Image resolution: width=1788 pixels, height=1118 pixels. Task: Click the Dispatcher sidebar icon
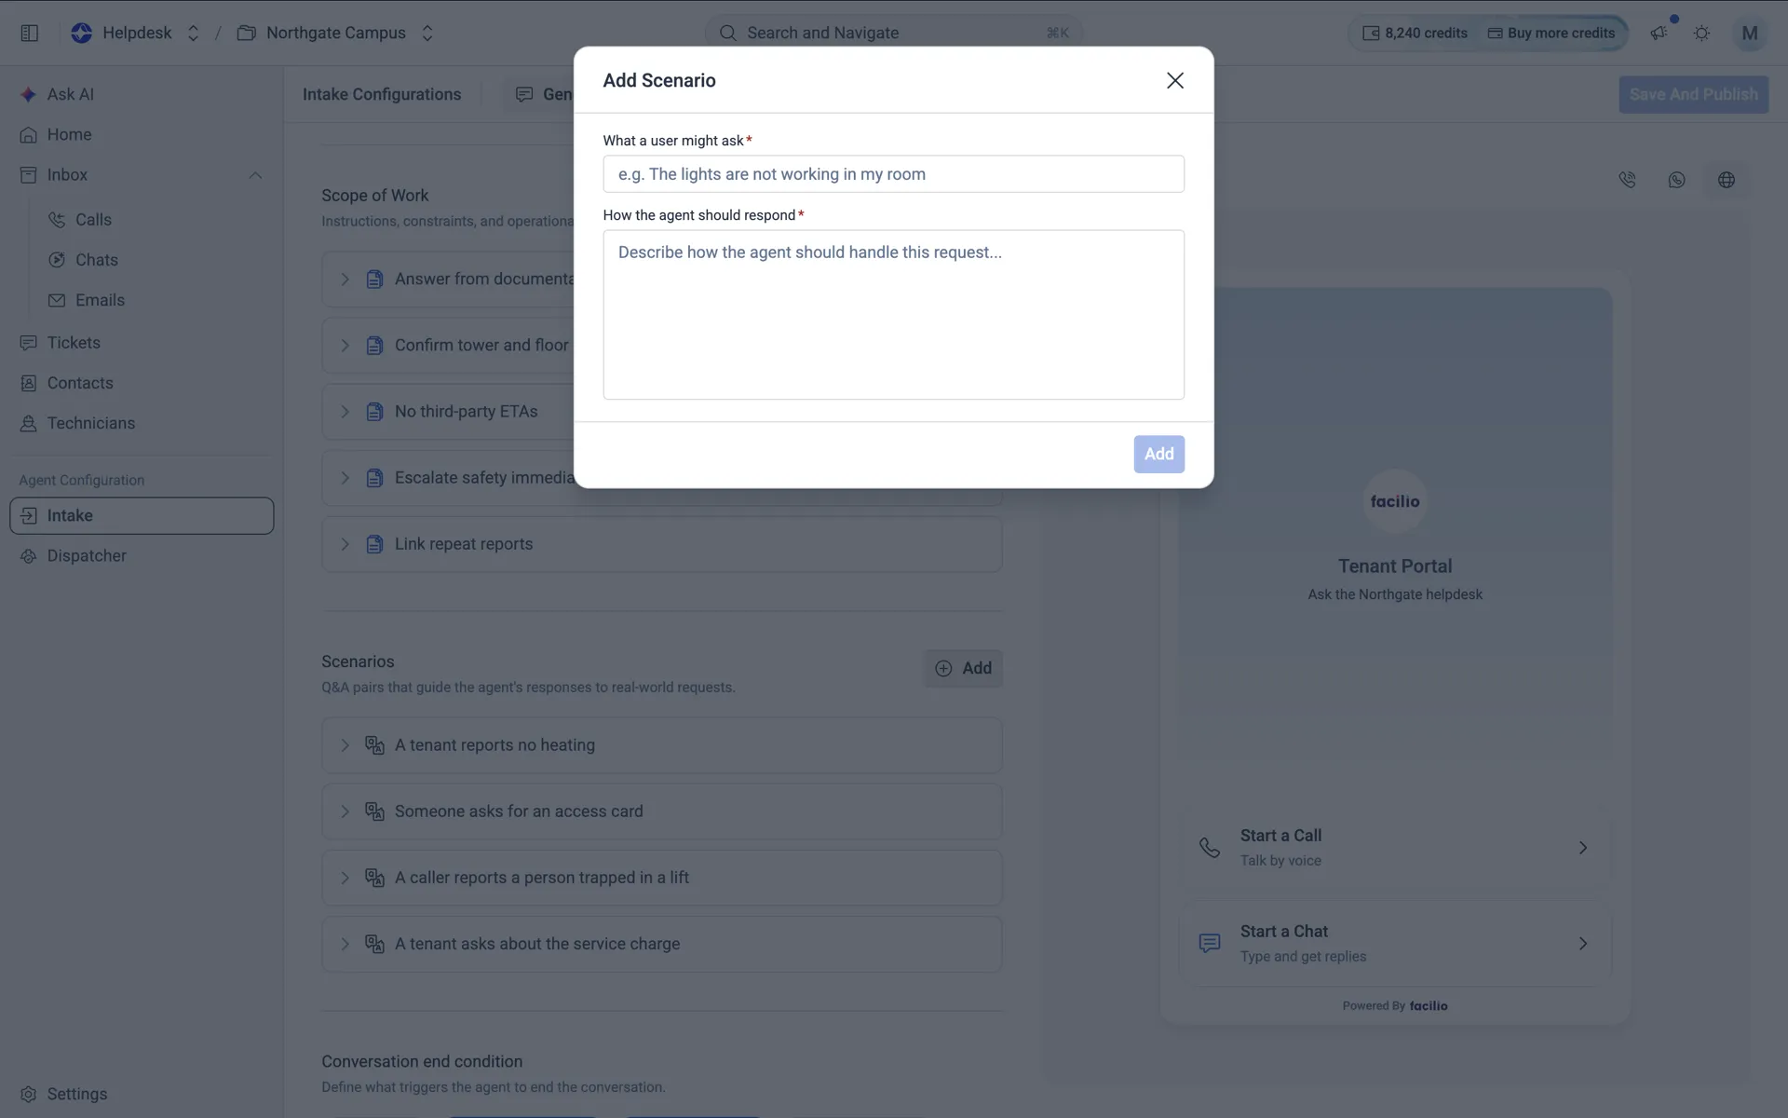[x=29, y=556]
